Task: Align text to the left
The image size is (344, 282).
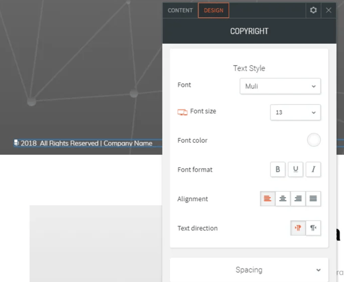Action: (x=267, y=198)
